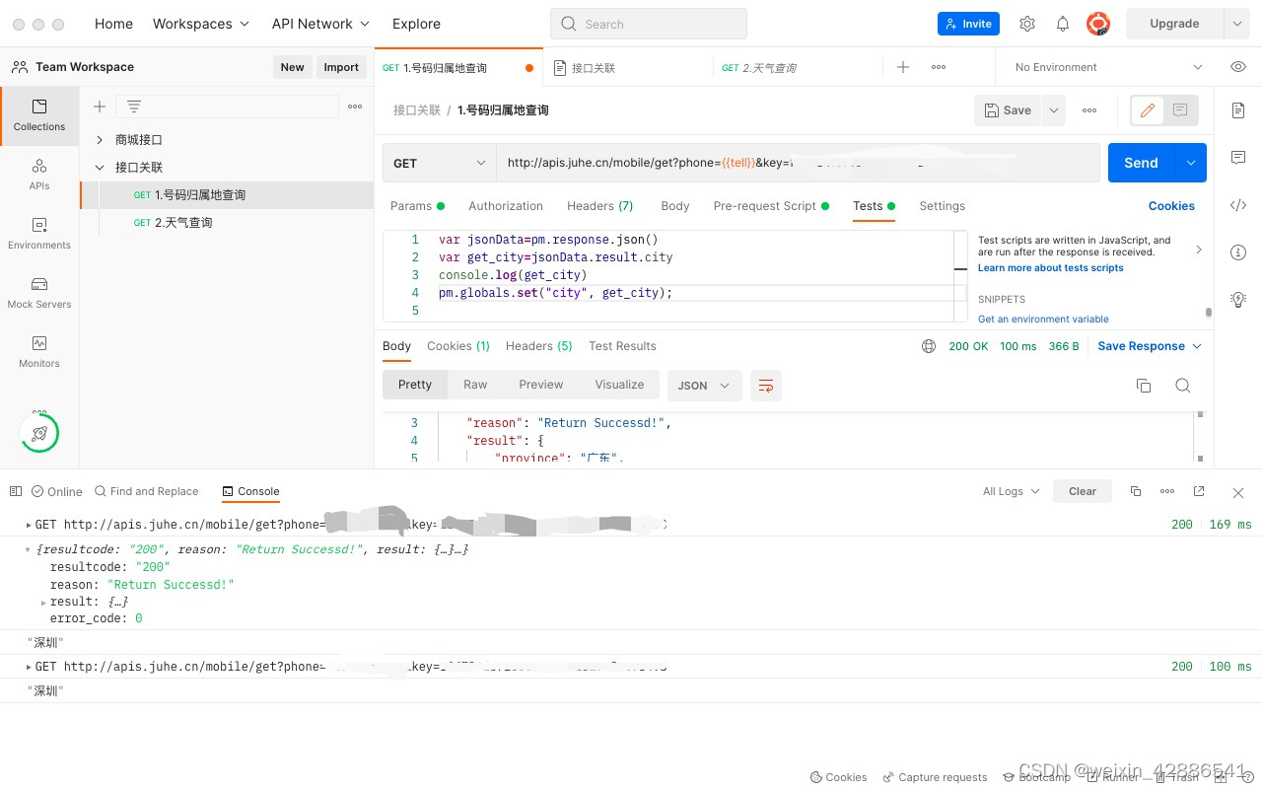Open a new request tab with plus

(903, 67)
